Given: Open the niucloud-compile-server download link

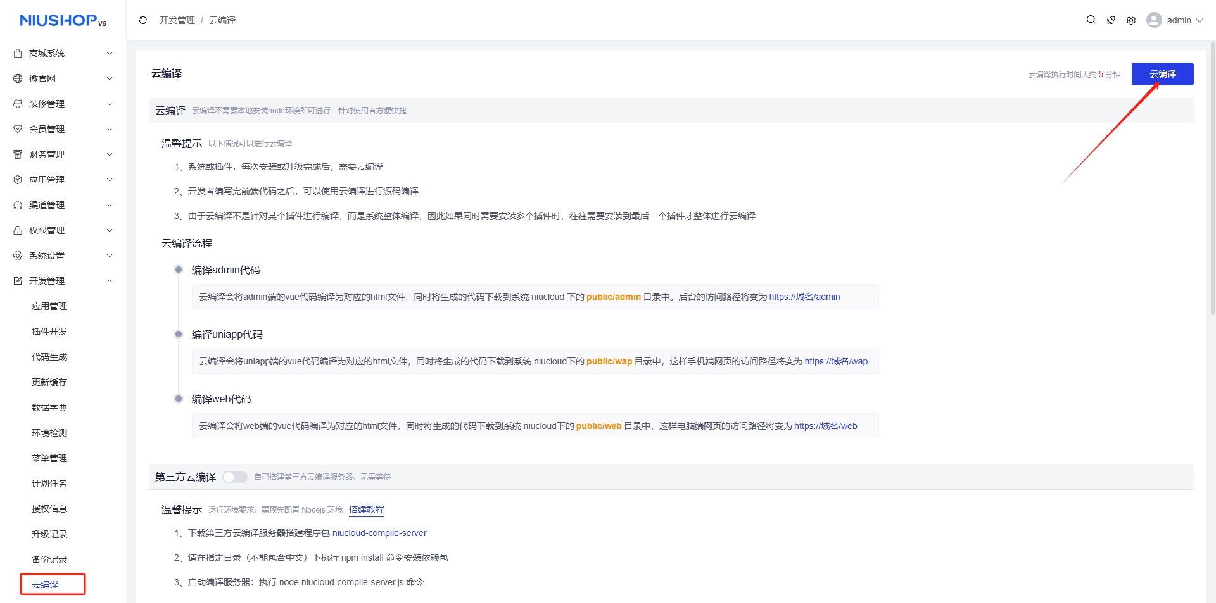Looking at the screenshot, I should [x=379, y=533].
